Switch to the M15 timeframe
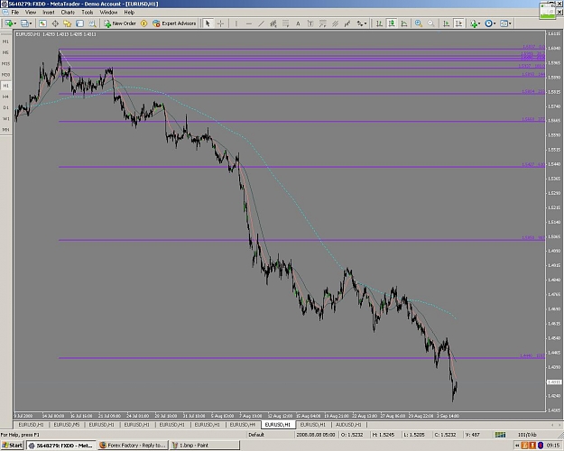The width and height of the screenshot is (564, 451). (x=5, y=64)
